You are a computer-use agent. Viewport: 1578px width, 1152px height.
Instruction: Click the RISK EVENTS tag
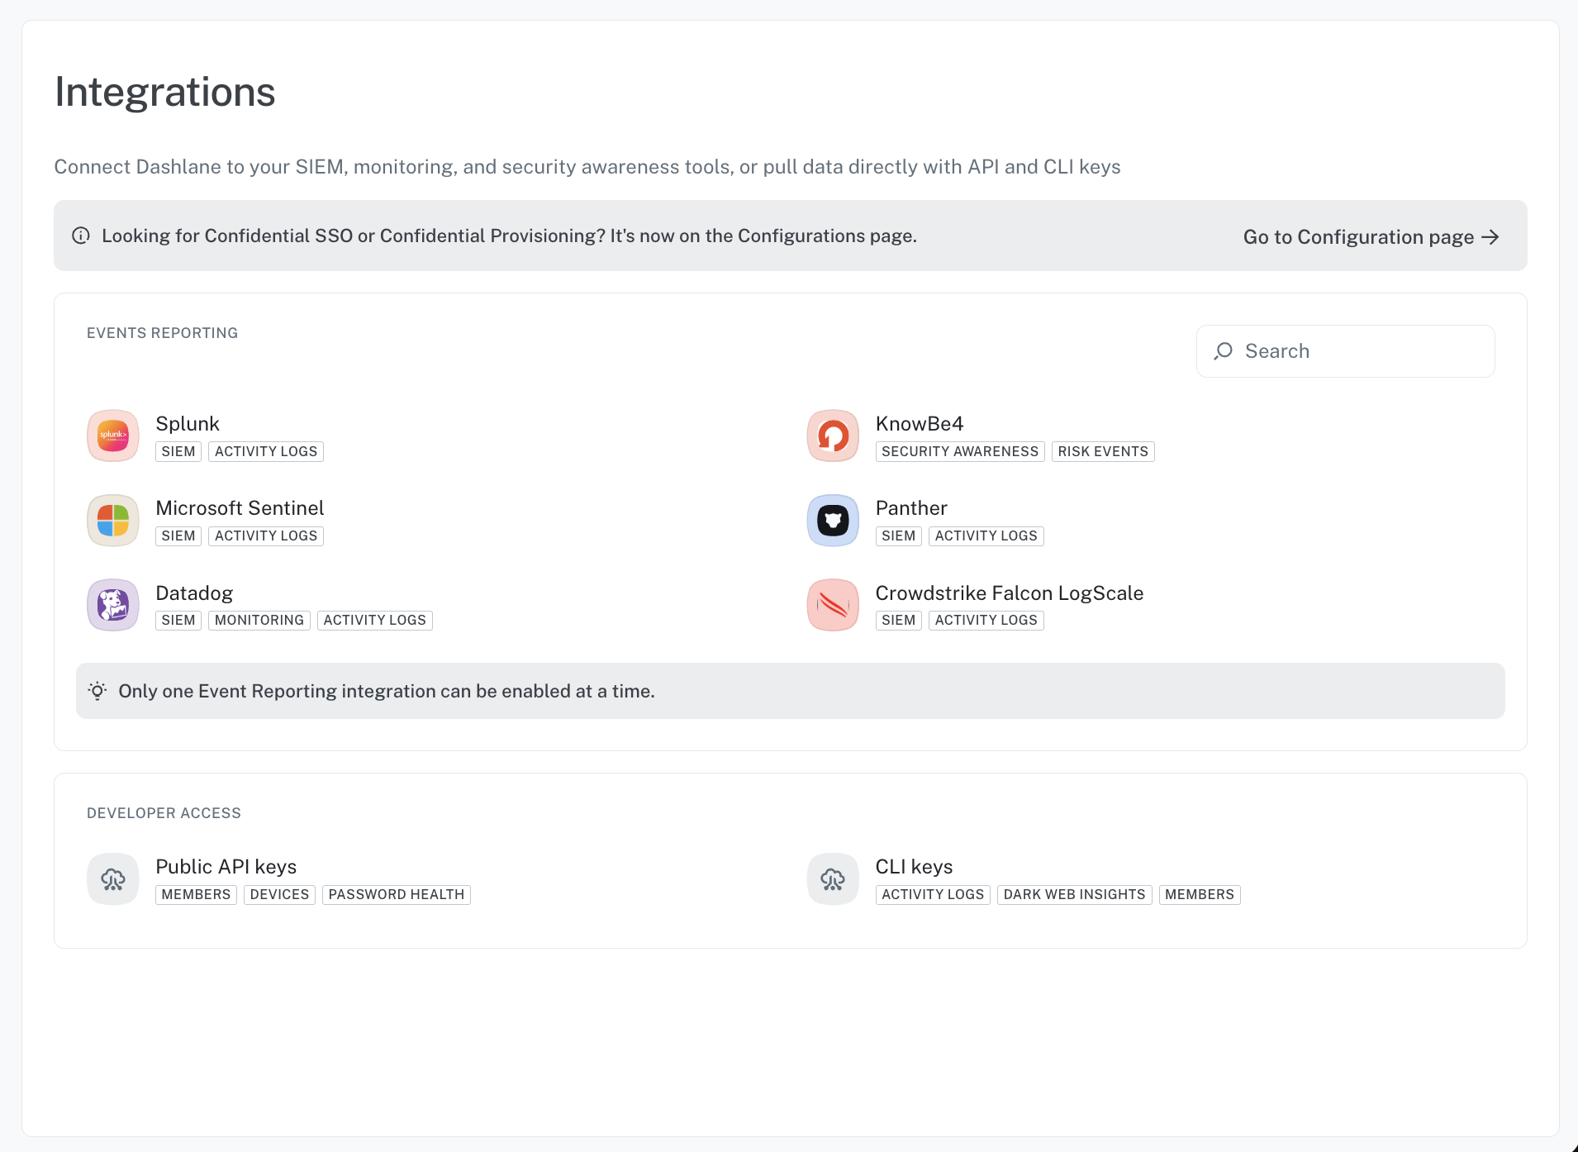point(1103,452)
